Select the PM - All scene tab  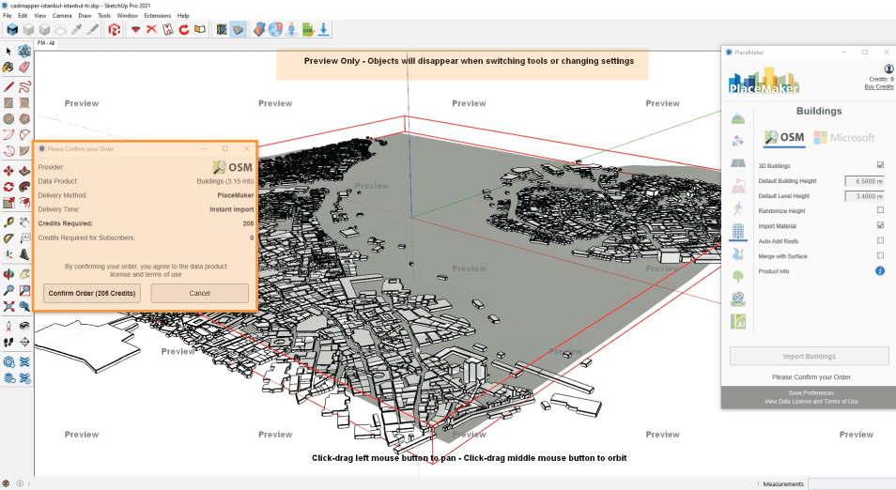click(x=46, y=43)
